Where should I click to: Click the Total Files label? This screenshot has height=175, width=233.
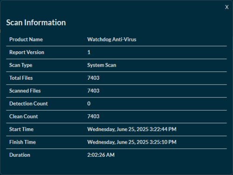pos(21,78)
